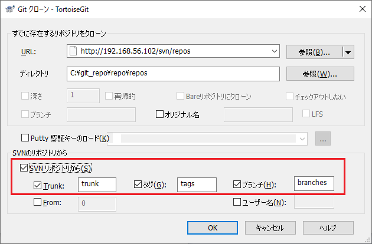Click the resize grip at dialog corner
This screenshot has width=372, height=244.
point(368,240)
